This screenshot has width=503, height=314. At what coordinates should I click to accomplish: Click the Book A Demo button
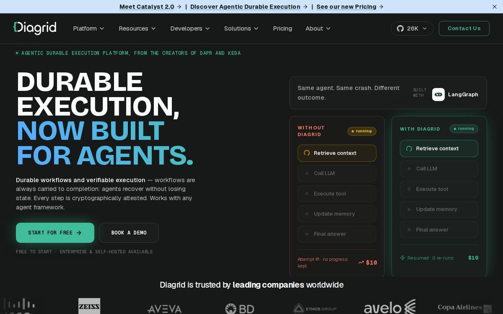click(129, 233)
